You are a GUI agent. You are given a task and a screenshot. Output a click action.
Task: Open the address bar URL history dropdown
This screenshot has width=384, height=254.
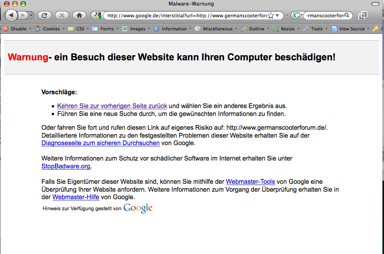coord(277,15)
